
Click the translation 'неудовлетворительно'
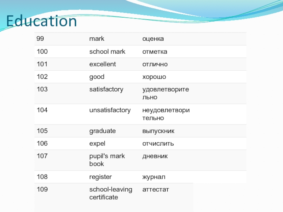click(x=166, y=114)
